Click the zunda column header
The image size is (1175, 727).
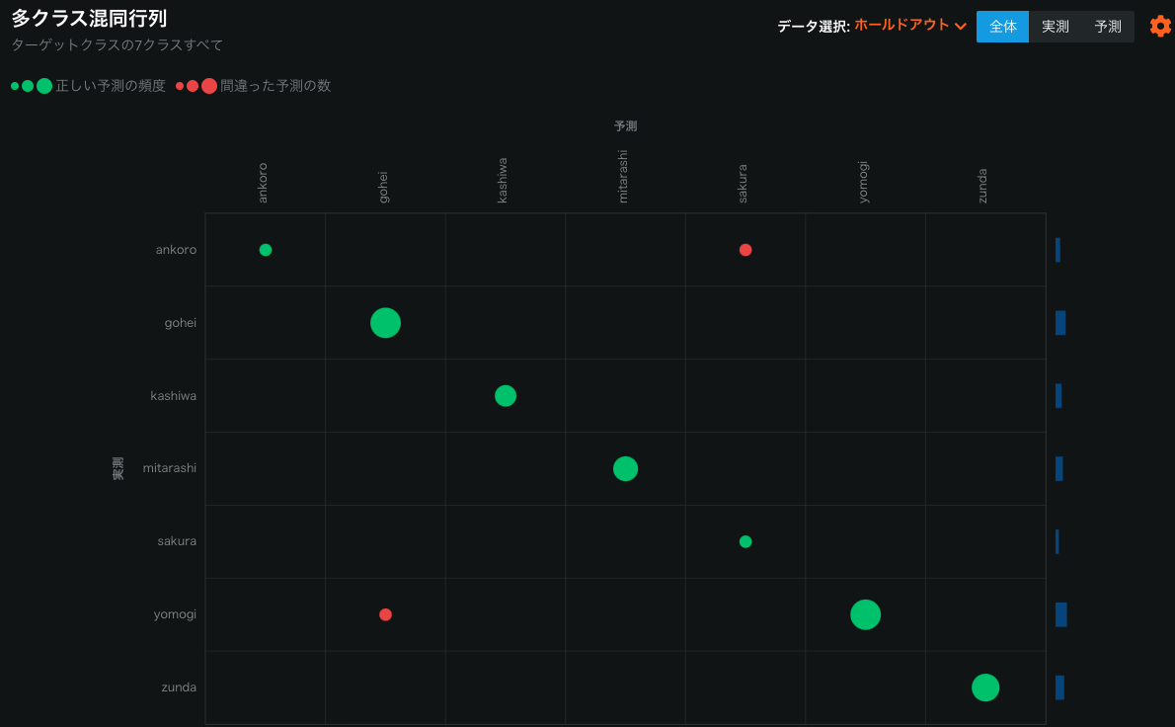click(981, 186)
